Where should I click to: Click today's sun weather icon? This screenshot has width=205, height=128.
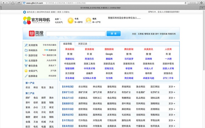(x=71, y=21)
